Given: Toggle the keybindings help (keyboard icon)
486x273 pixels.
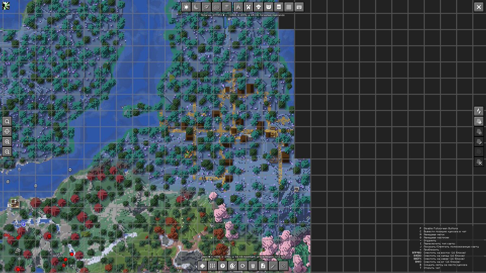Looking at the screenshot, I should pyautogui.click(x=299, y=7).
